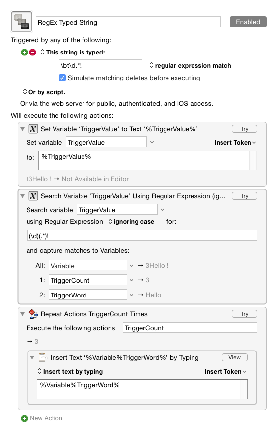Click Try button for Search Variable action
Image resolution: width=277 pixels, height=432 pixels.
point(245,196)
